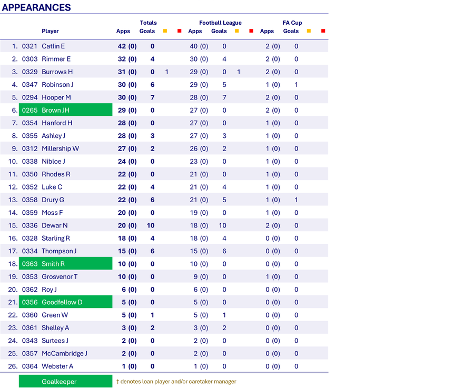Image resolution: width=474 pixels, height=388 pixels.
Task: Click the Football League yellow card icon
Action: [237, 31]
